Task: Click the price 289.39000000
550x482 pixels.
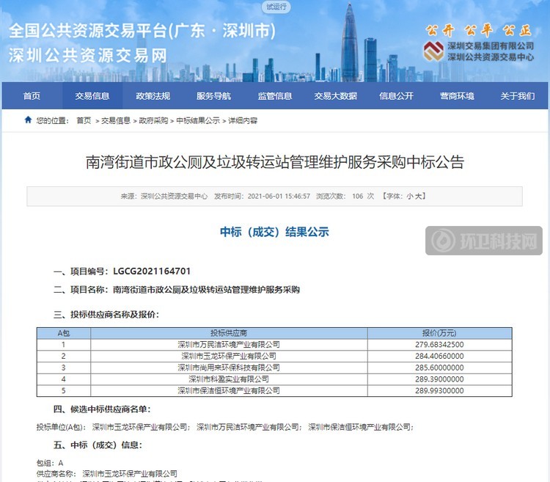Action: click(439, 379)
